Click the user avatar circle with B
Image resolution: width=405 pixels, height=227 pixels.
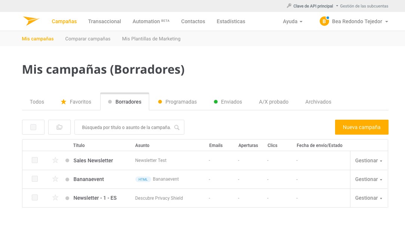click(324, 21)
